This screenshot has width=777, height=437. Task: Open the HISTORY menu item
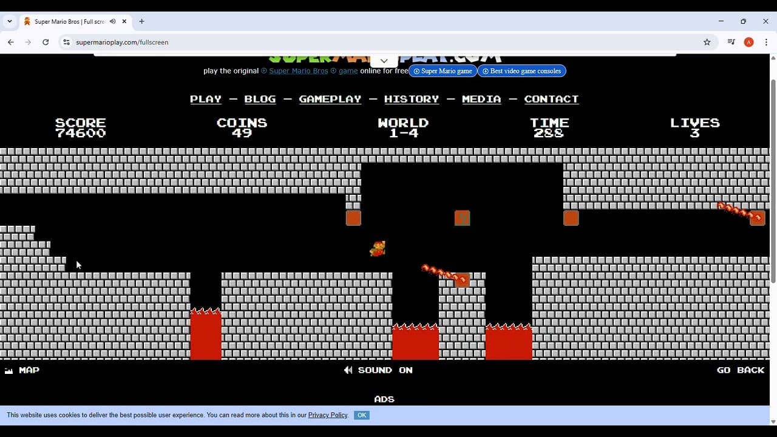tap(412, 99)
